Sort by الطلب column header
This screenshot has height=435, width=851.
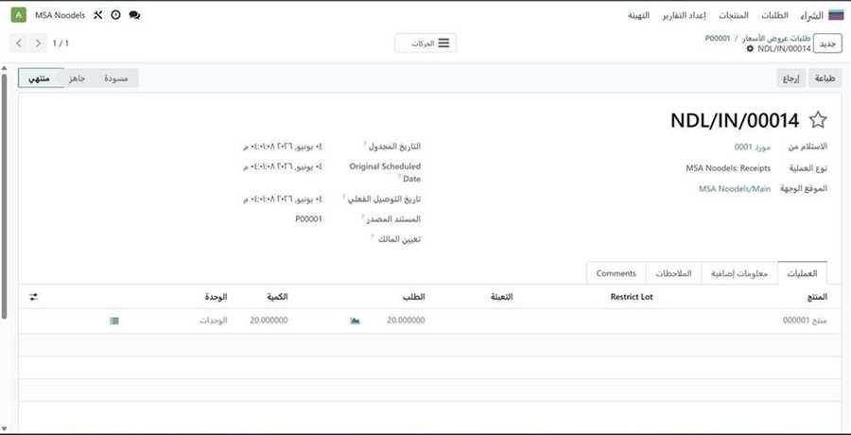(415, 297)
